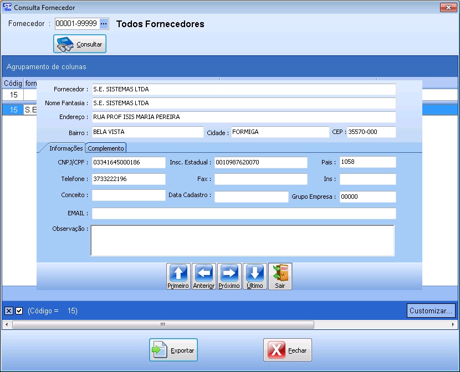Export the results with Exportar

click(173, 350)
